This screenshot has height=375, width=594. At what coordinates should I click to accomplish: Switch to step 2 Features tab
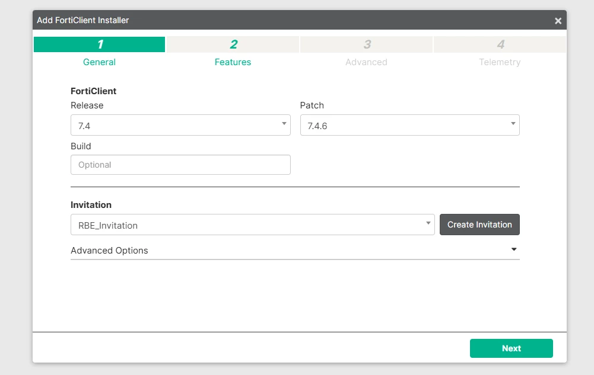pos(233,44)
